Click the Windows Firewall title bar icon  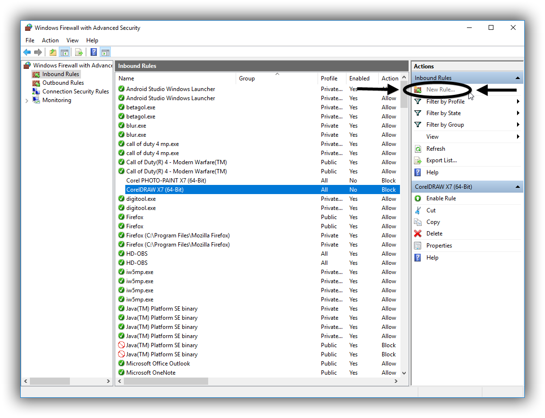(28, 27)
